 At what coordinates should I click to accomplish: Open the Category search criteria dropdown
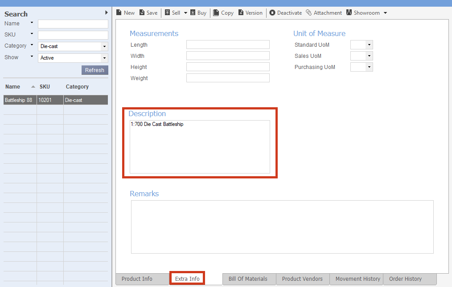point(32,45)
